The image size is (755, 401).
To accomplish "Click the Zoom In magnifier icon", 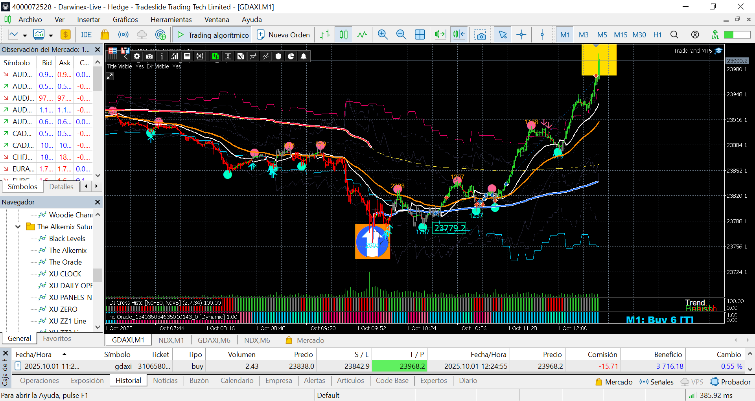I will coord(383,35).
